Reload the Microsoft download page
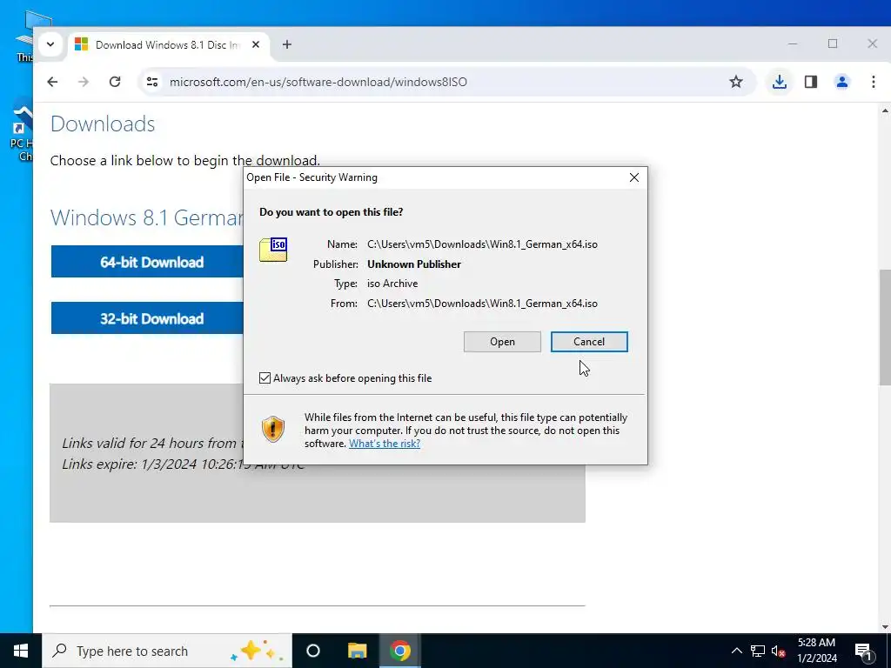Viewport: 891px width, 668px height. pos(115,82)
